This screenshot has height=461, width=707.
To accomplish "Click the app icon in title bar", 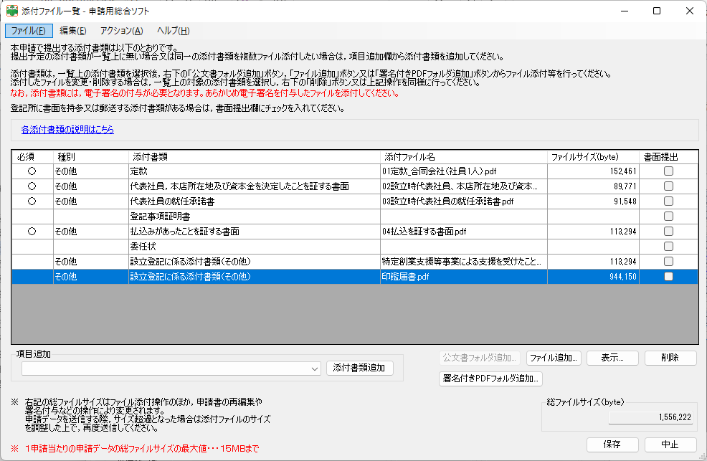I will [12, 11].
